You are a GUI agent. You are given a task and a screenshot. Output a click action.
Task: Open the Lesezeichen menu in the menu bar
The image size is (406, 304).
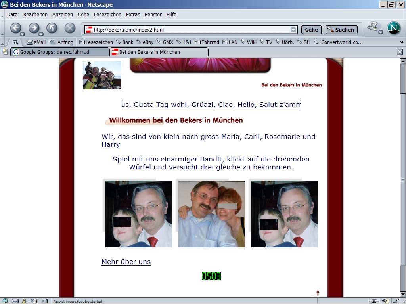pyautogui.click(x=107, y=15)
